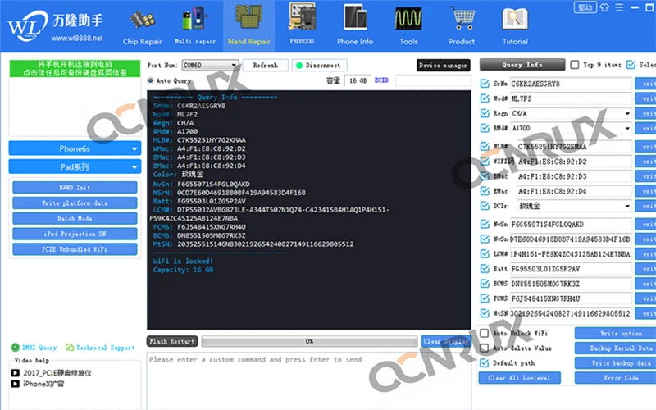Uncheck the MLB# checkbox
This screenshot has width=656, height=410.
coord(485,147)
